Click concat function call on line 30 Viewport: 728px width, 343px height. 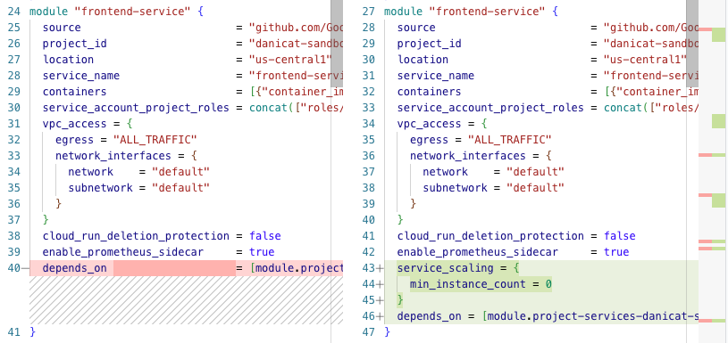[x=268, y=108]
